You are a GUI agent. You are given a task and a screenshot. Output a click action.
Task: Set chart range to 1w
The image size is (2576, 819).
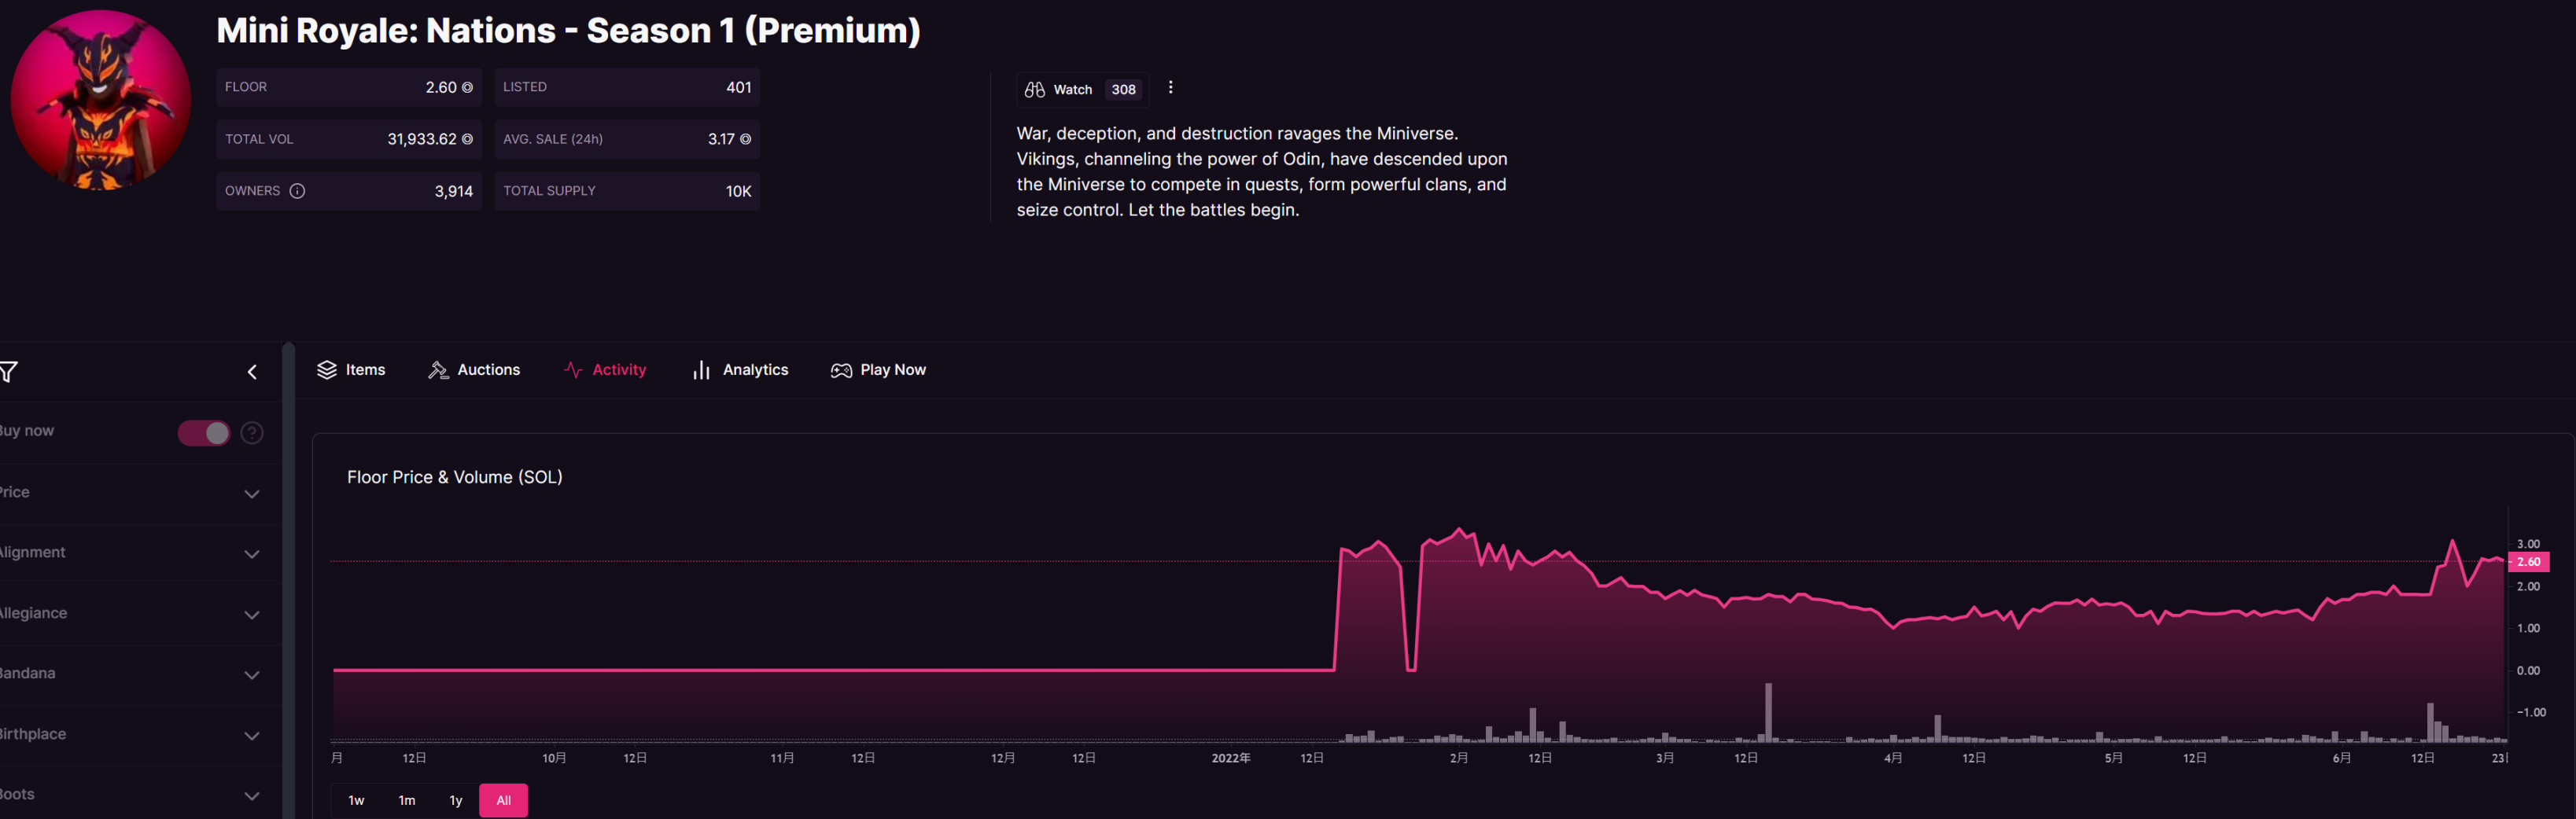tap(356, 800)
